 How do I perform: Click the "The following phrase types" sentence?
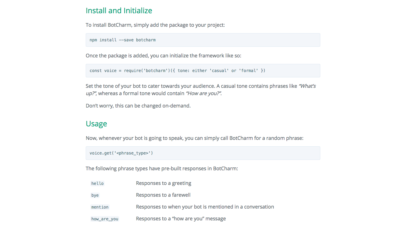point(162,169)
